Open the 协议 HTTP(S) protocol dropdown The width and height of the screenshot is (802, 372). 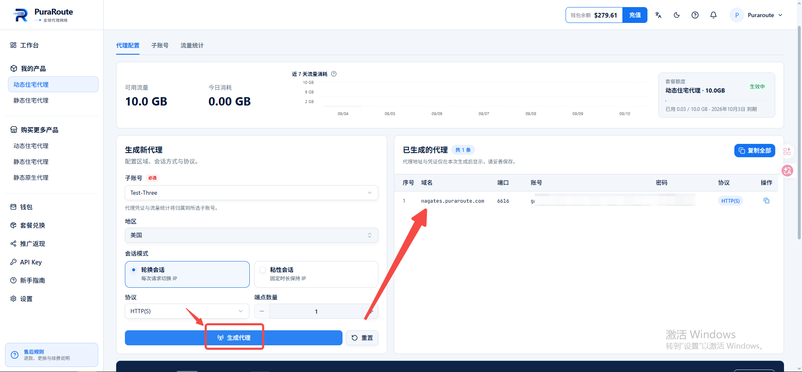click(x=187, y=311)
